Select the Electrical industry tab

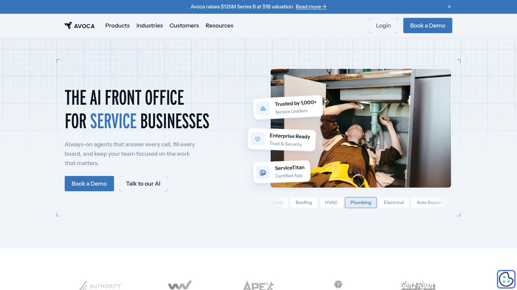coord(394,203)
